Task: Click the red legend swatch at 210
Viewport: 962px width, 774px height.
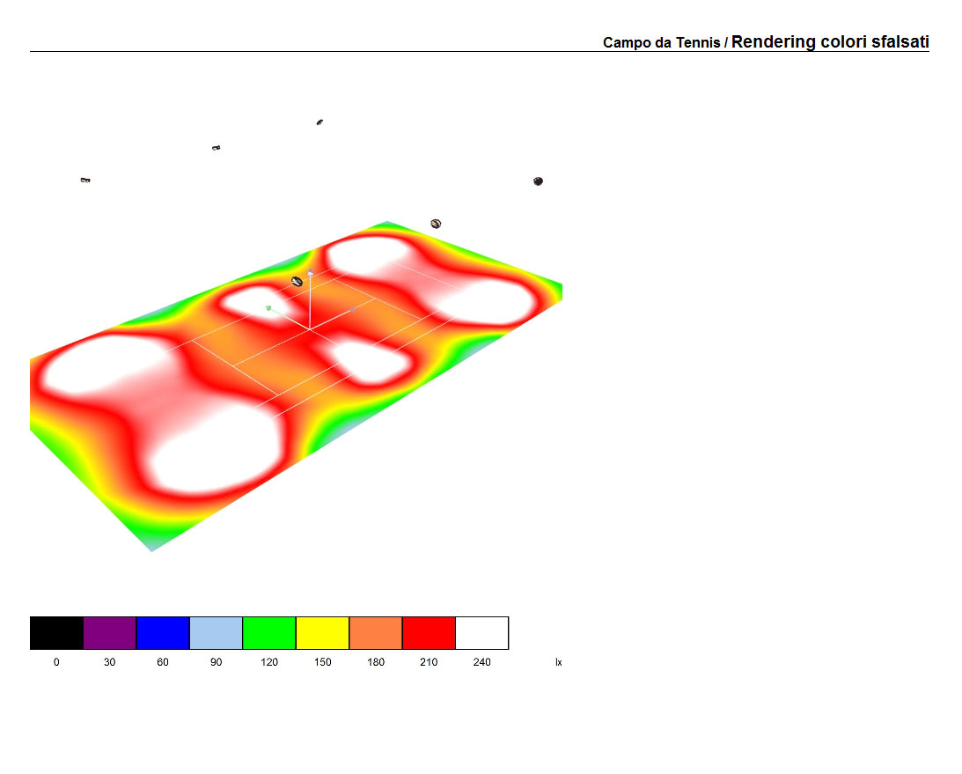Action: coord(429,633)
